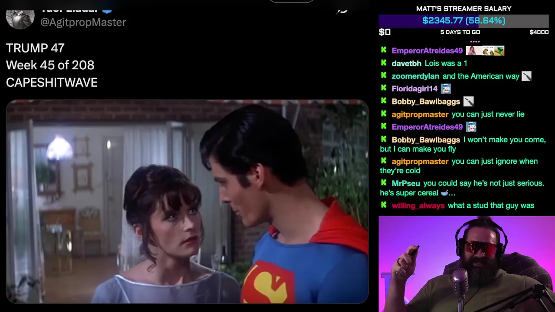The width and height of the screenshot is (555, 312).
Task: Click the 'but I can make you fly' text
Action: point(418,149)
